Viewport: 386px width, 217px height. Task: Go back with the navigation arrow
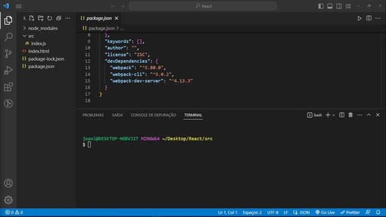tap(113, 6)
